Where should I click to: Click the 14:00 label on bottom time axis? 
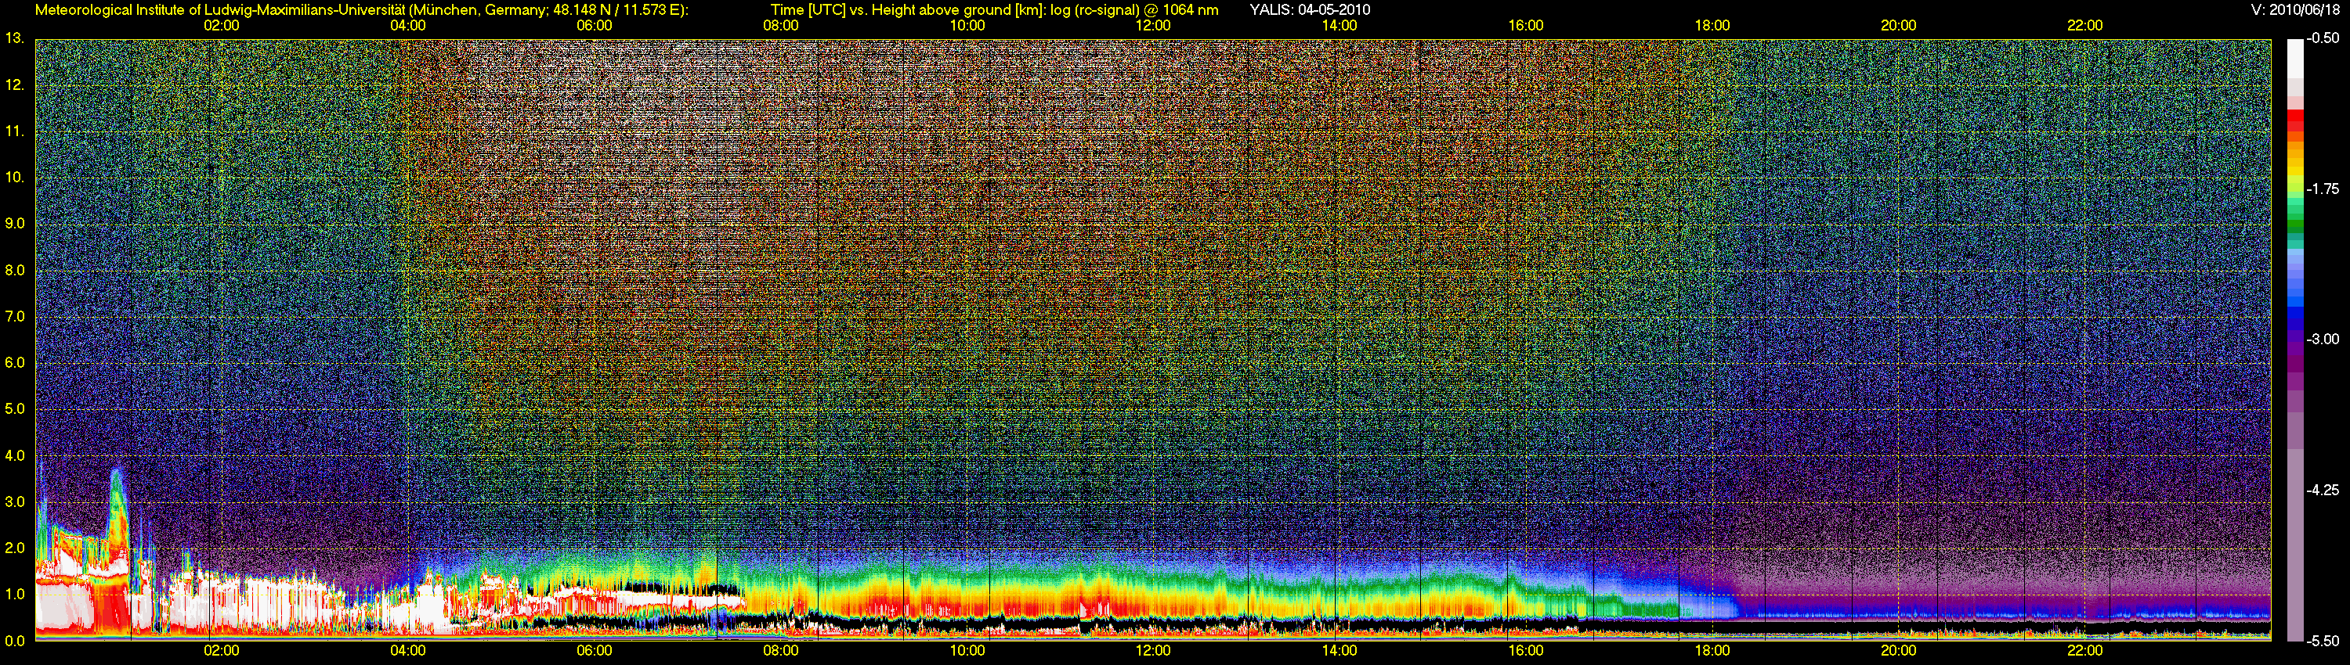pyautogui.click(x=1339, y=650)
